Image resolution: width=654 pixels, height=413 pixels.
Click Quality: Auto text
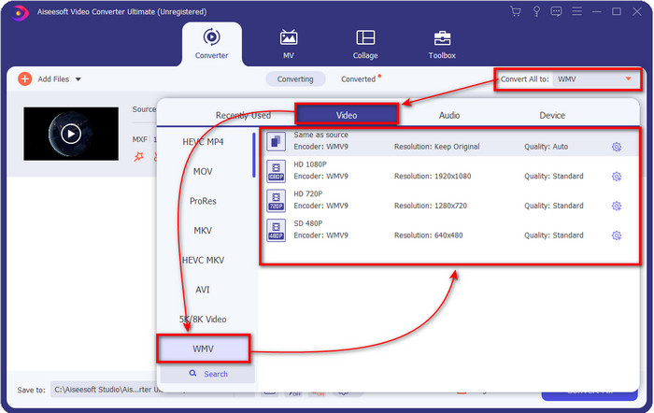546,147
